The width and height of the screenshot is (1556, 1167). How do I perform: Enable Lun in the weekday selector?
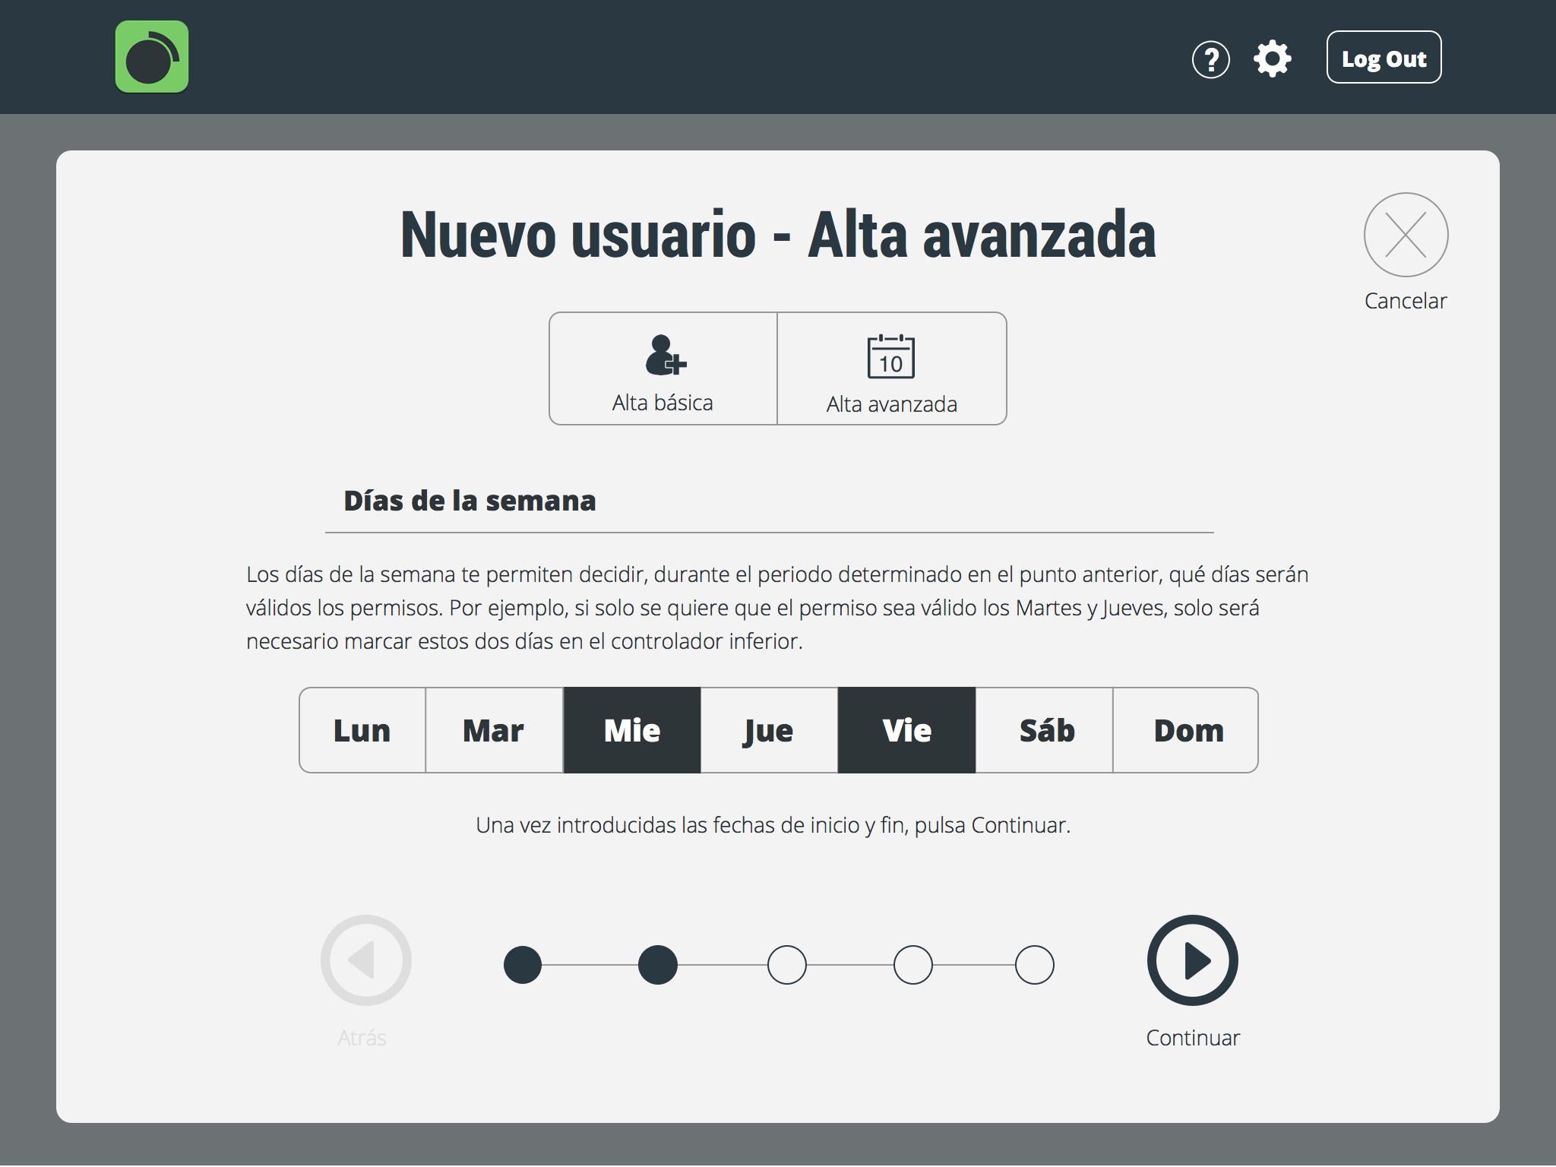(x=362, y=730)
